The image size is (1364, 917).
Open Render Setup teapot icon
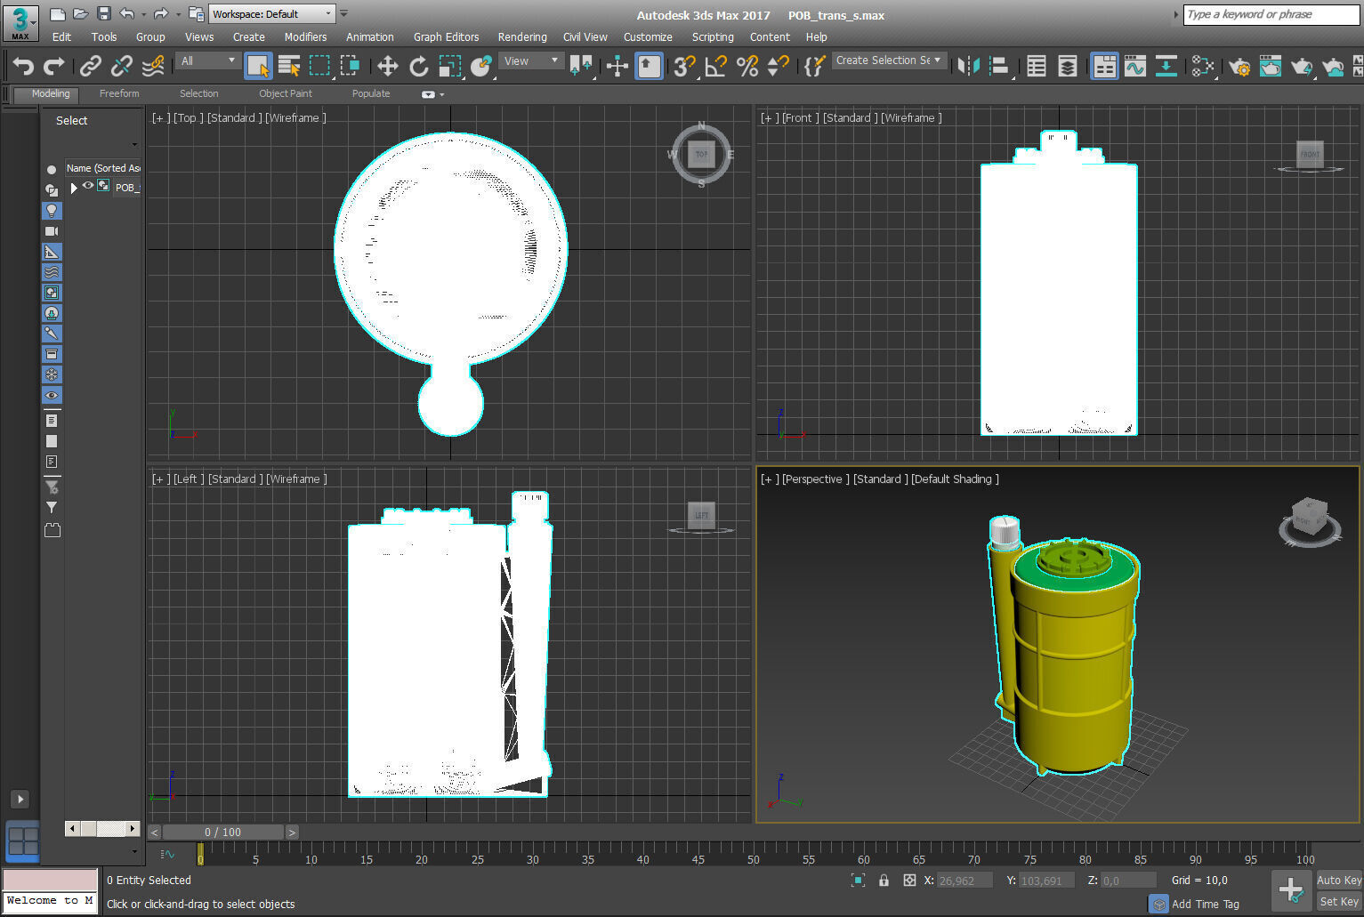coord(1239,66)
